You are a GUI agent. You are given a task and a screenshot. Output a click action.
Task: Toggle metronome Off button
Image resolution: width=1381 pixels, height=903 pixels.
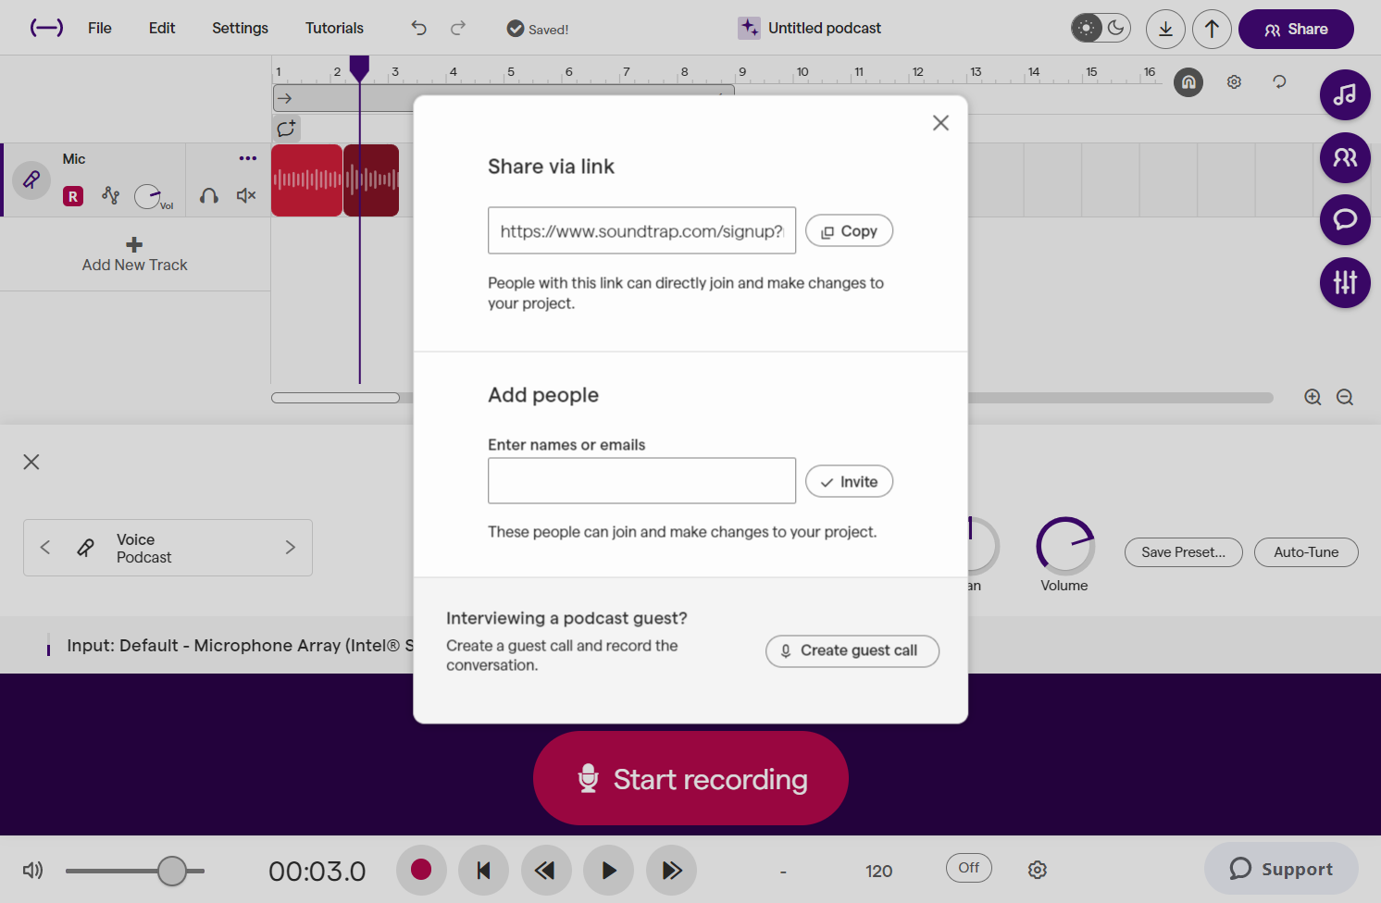pyautogui.click(x=969, y=868)
